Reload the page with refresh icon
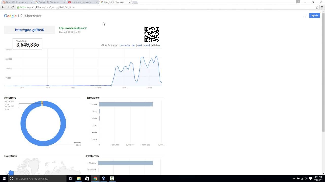The image size is (325, 182). [x=13, y=7]
